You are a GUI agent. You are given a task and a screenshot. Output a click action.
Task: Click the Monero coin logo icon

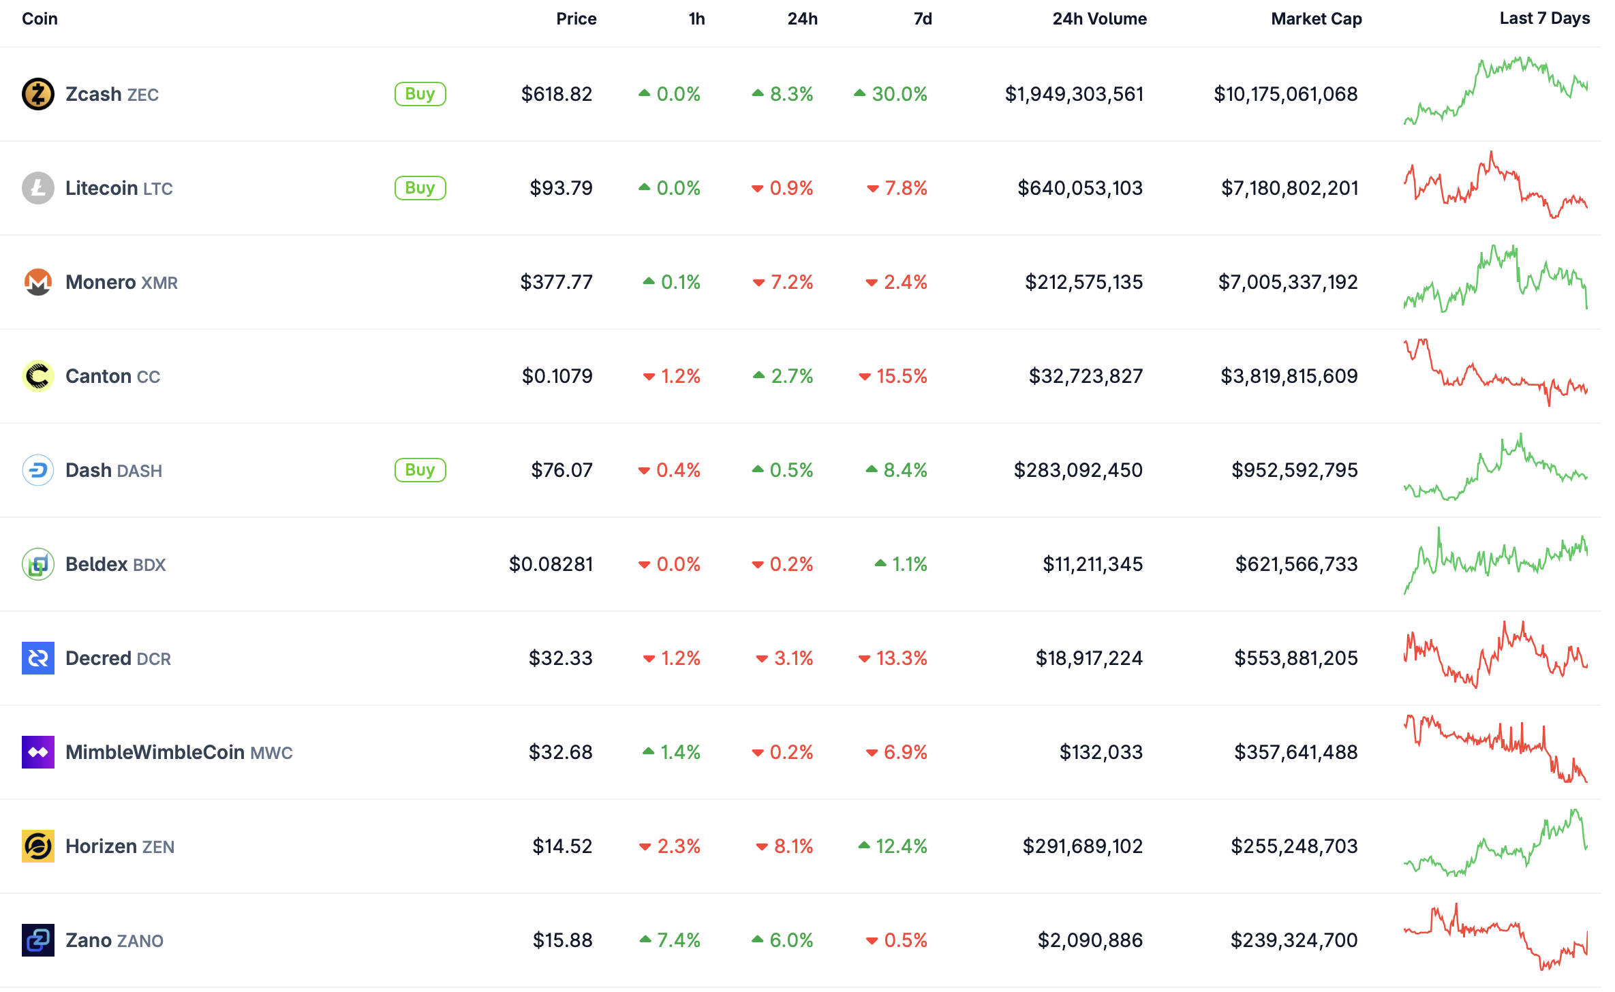click(38, 282)
